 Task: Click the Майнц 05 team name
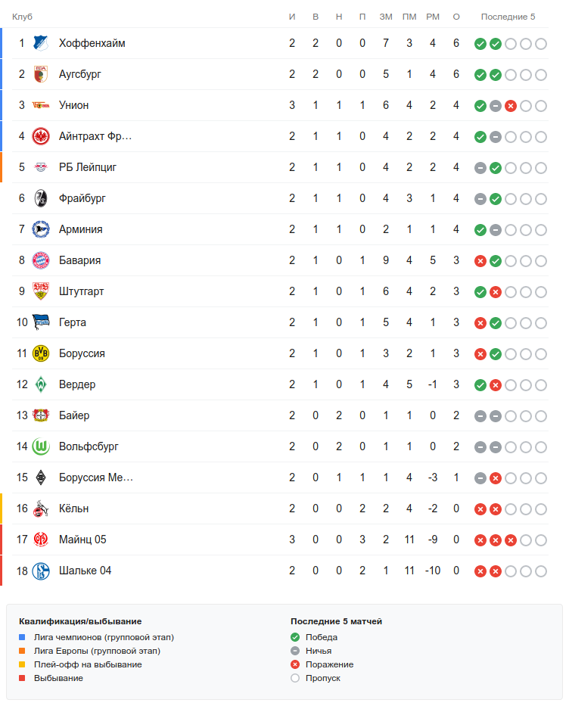[x=82, y=540]
